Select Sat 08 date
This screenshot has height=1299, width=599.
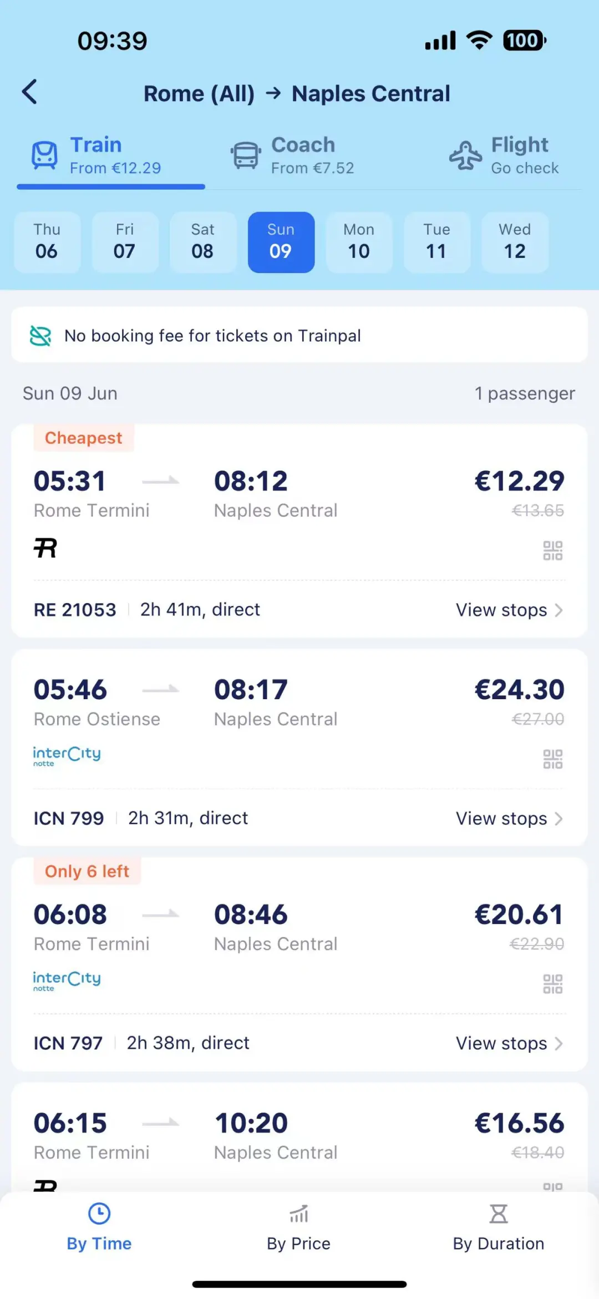pos(202,242)
